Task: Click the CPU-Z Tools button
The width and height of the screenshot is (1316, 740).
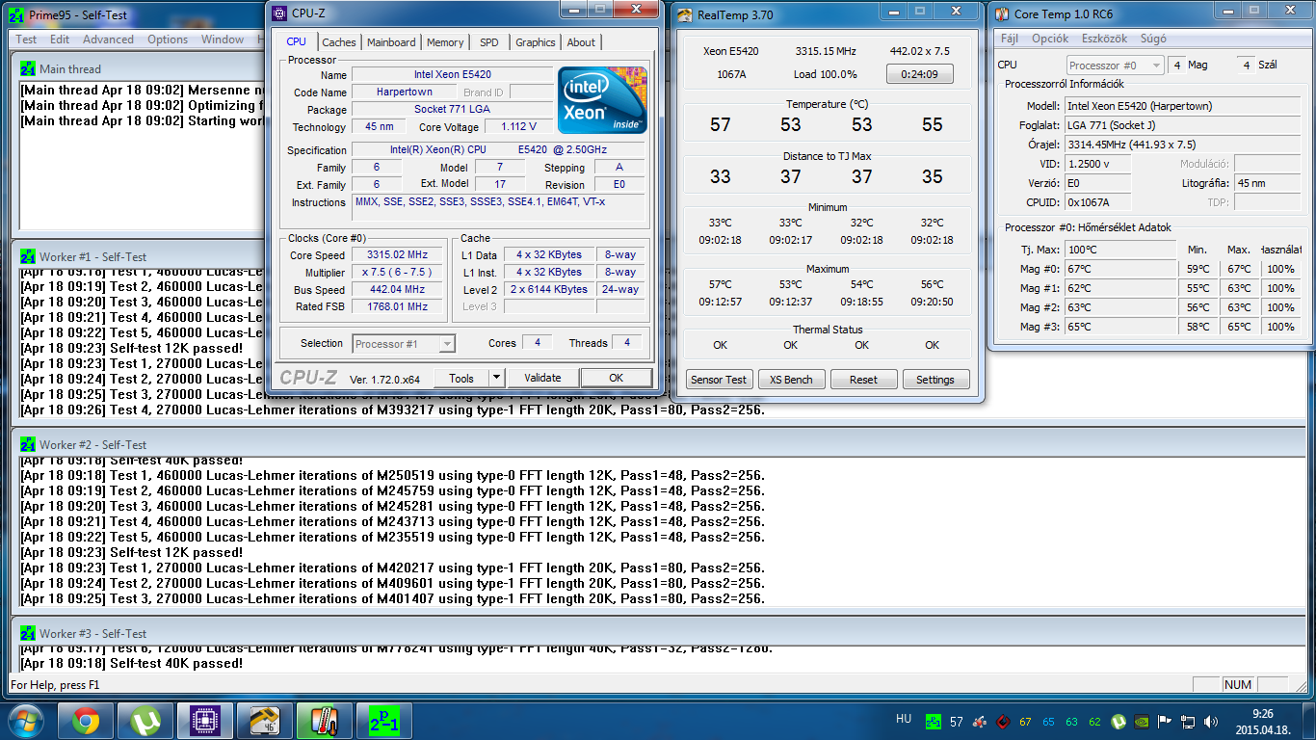Action: point(461,378)
